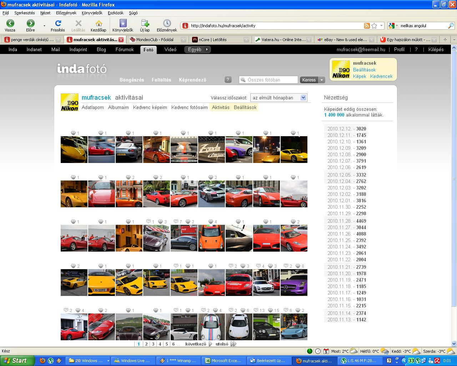This screenshot has width=457, height=366.
Task: Click the D90 Nikon avatar in profile box
Action: tap(341, 69)
